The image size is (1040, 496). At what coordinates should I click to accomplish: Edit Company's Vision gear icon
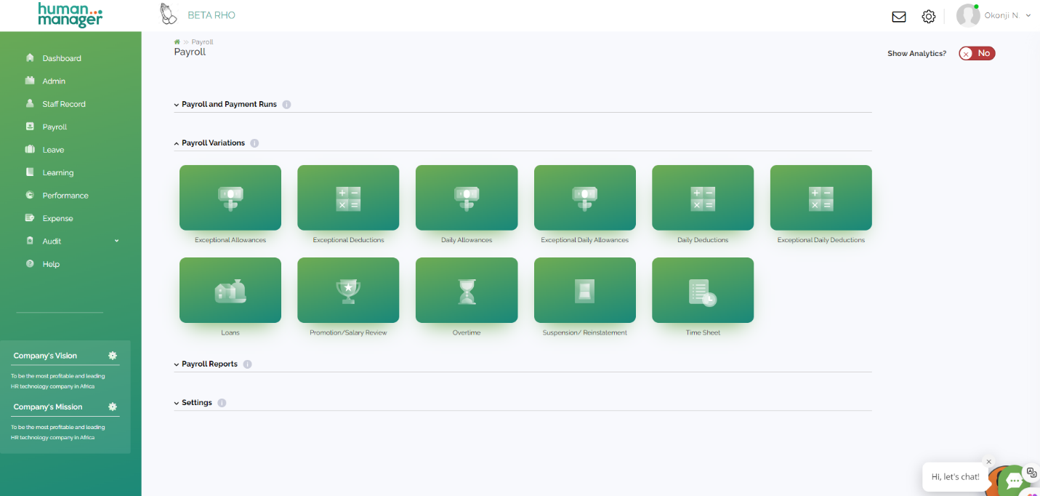tap(113, 356)
